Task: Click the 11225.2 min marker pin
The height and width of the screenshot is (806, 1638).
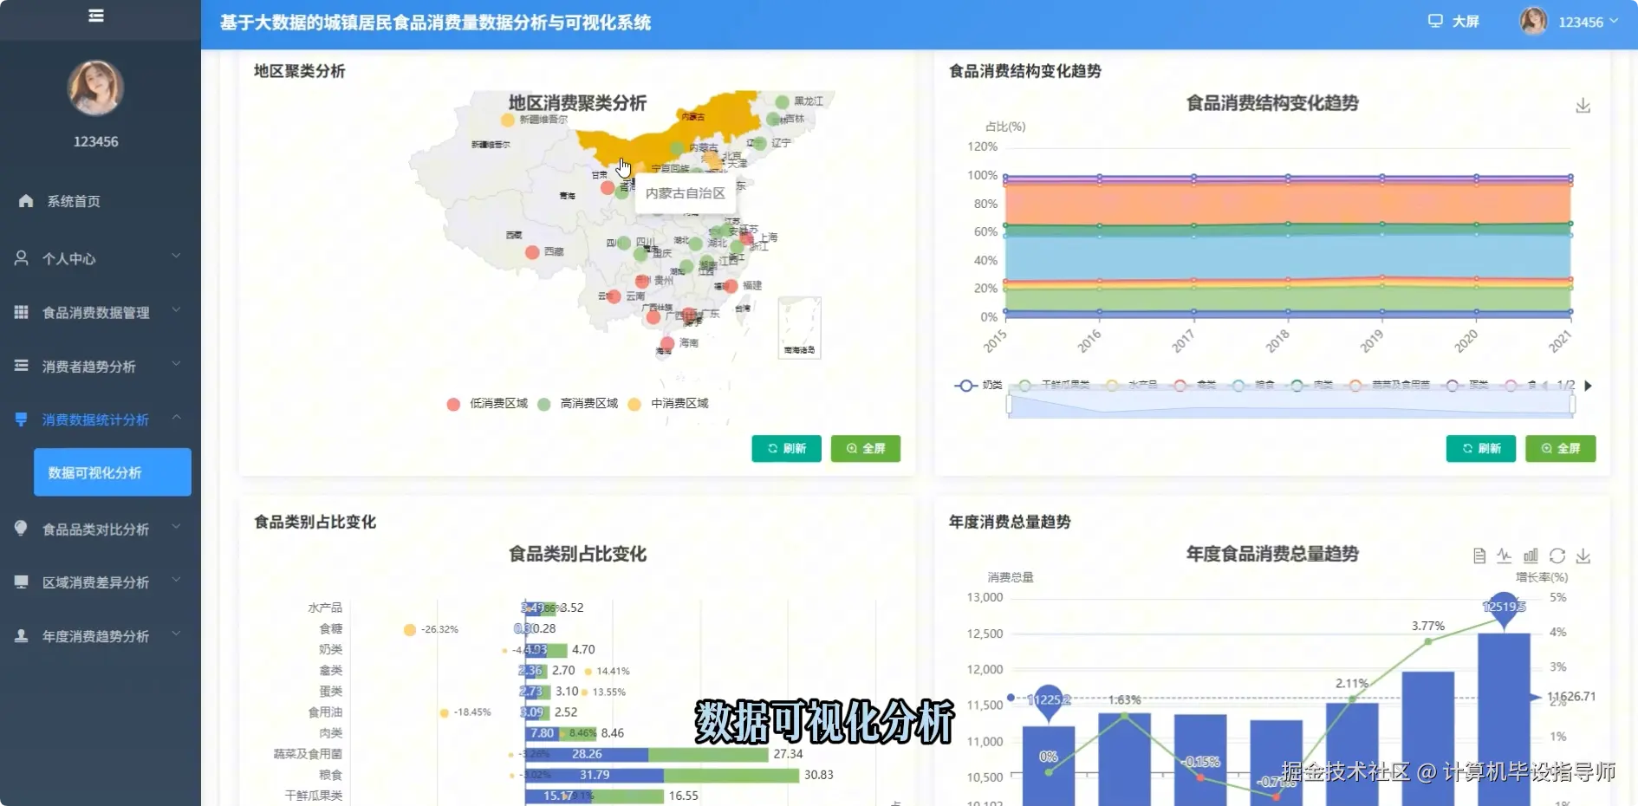Action: pos(1049,701)
